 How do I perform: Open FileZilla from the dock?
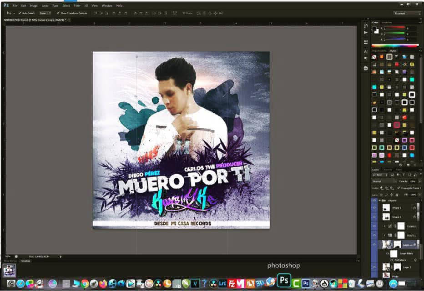pos(232,283)
